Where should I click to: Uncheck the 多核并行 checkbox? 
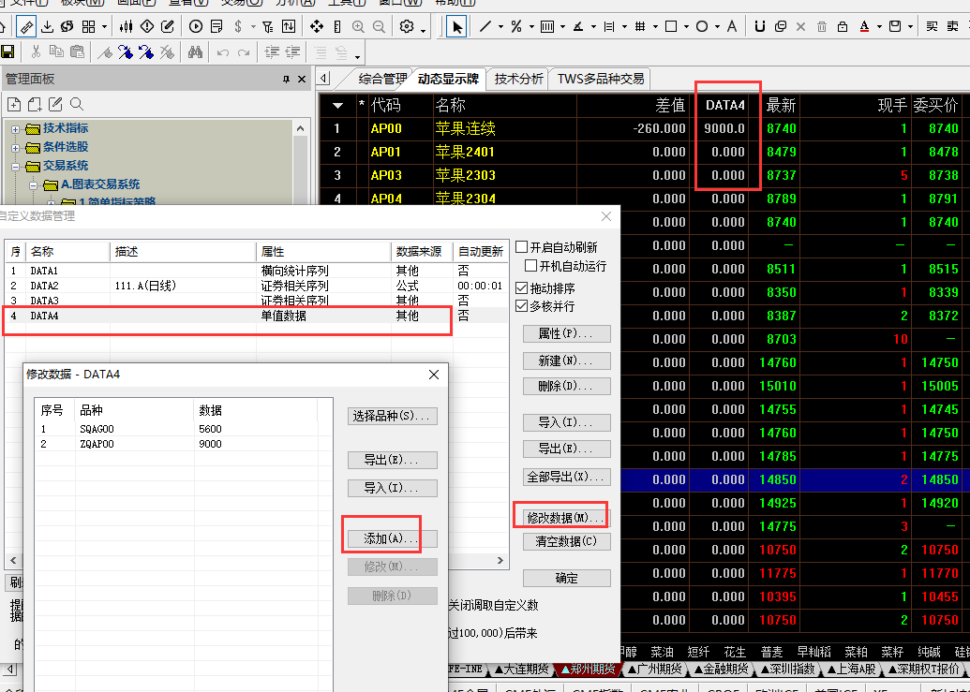[522, 306]
